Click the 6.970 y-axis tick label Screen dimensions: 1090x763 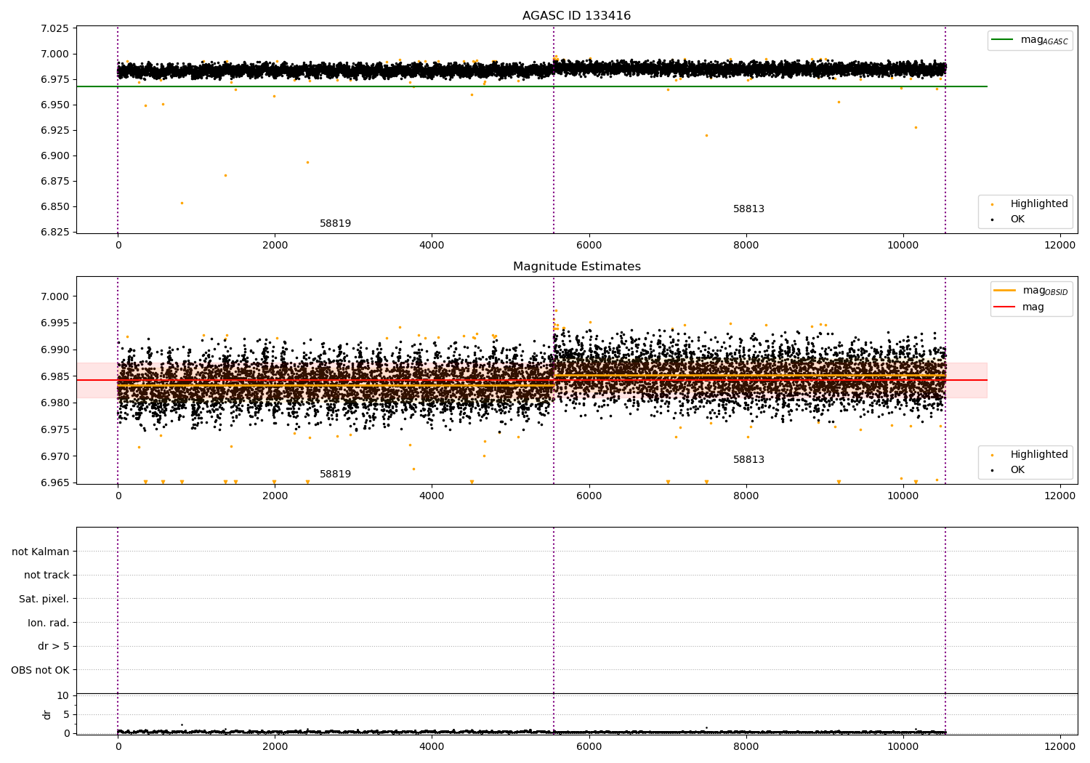54,456
